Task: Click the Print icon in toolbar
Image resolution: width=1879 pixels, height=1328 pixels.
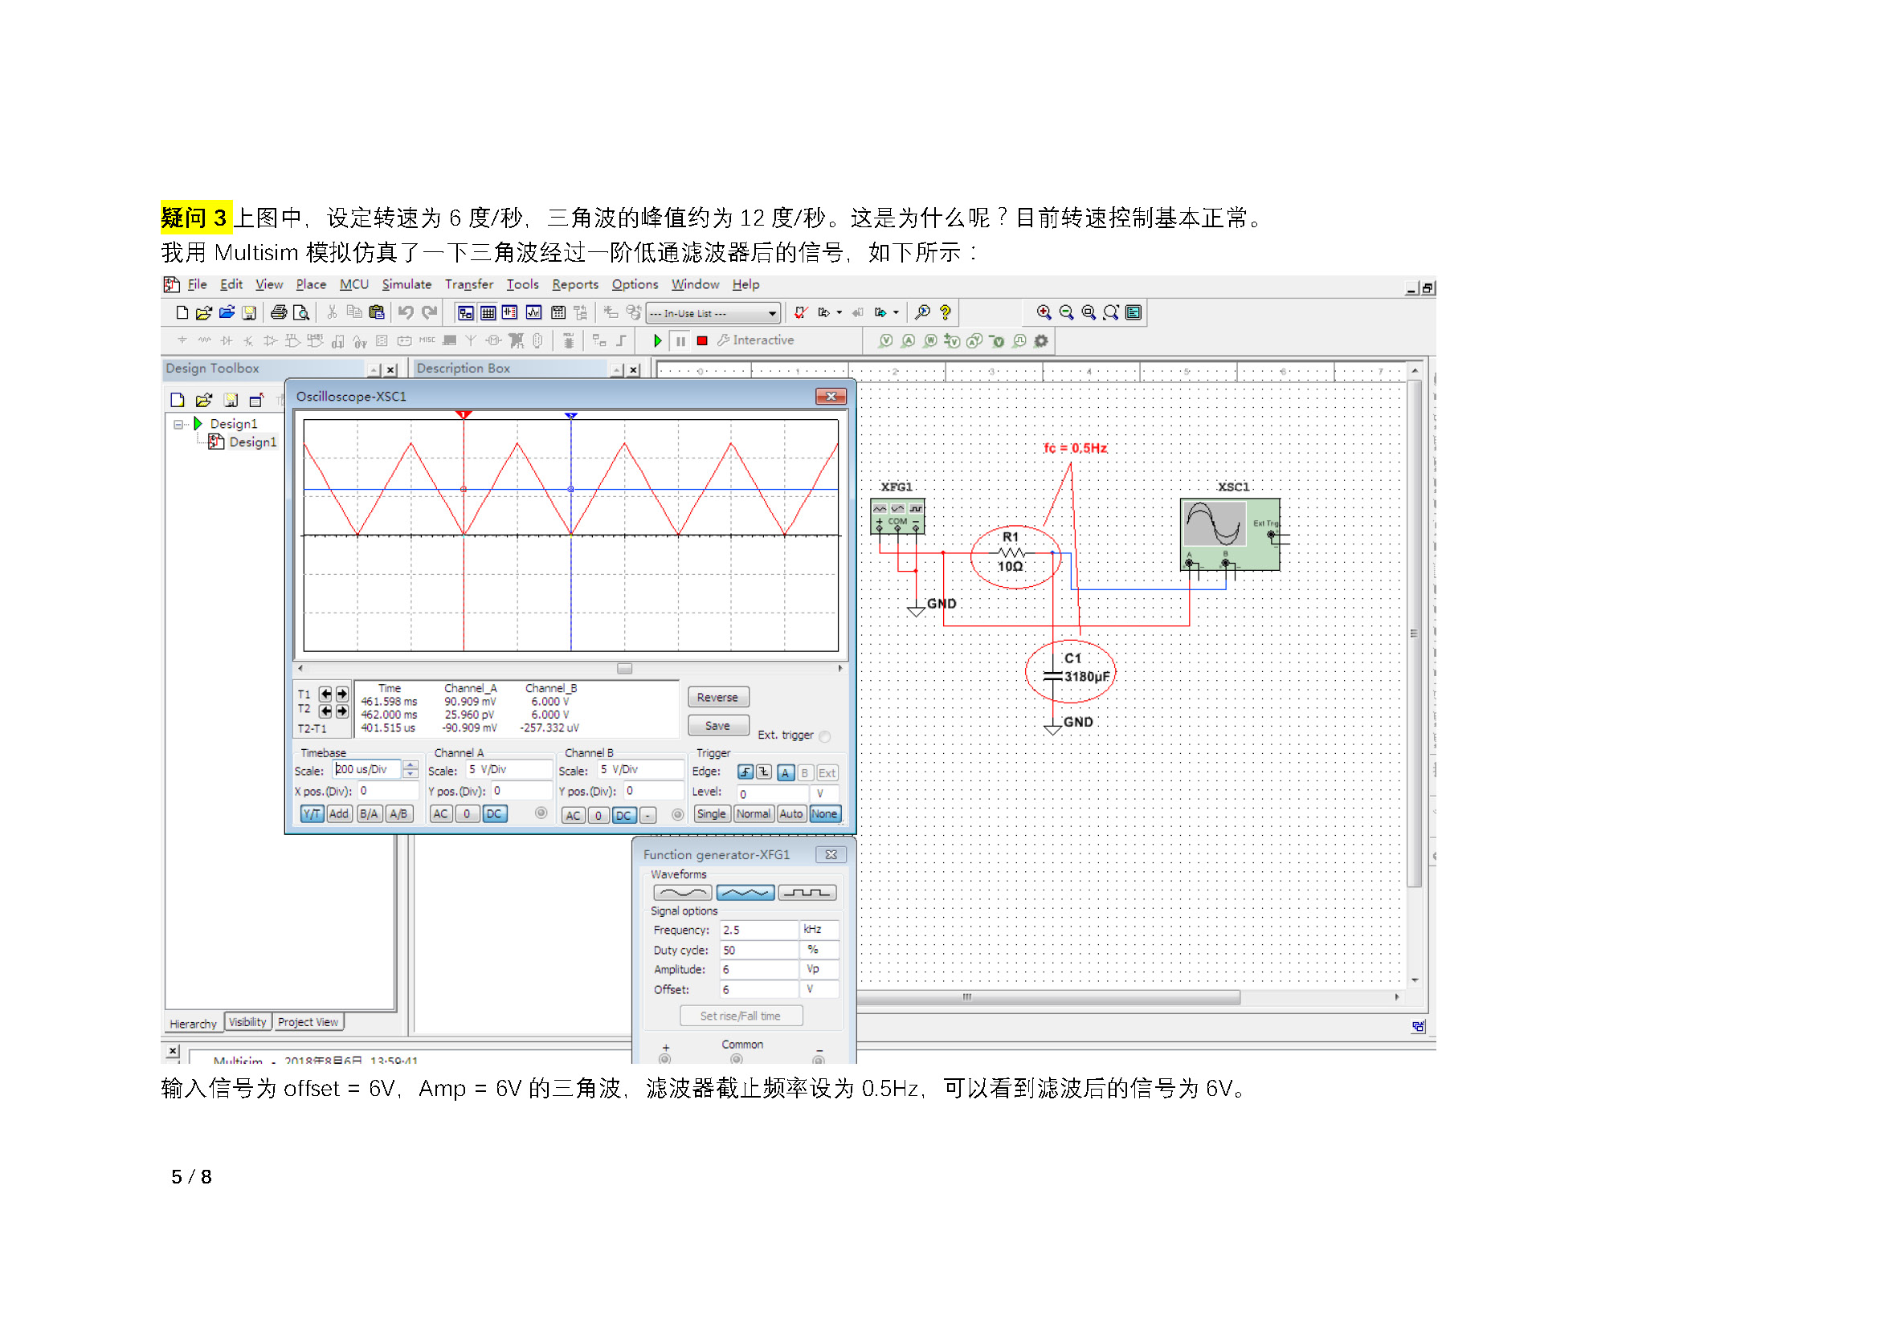Action: coord(278,312)
